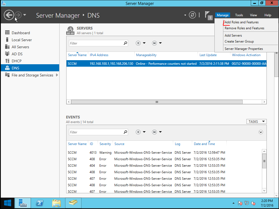Image resolution: width=279 pixels, height=209 pixels.
Task: Open the Tools menu
Action: tap(239, 15)
